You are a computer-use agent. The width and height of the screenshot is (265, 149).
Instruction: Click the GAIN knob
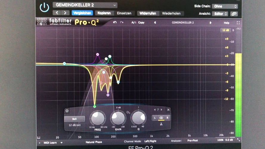118,118
